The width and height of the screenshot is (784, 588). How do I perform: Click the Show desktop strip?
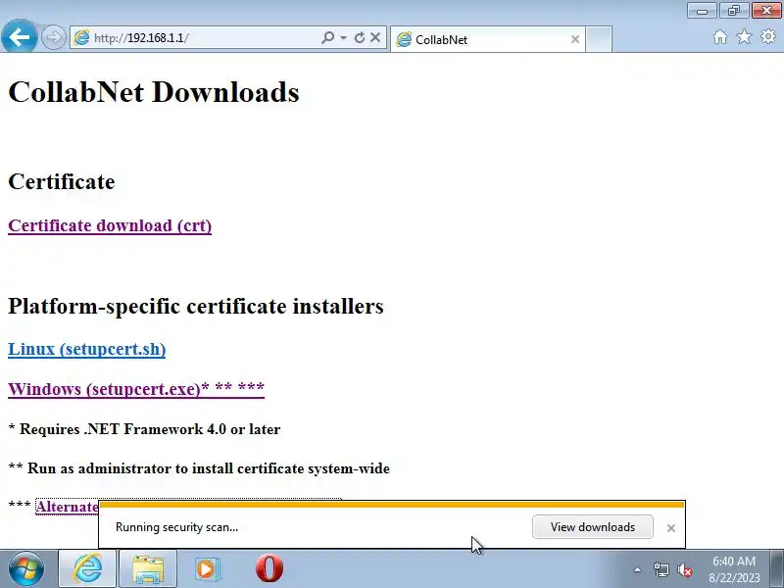pyautogui.click(x=777, y=568)
